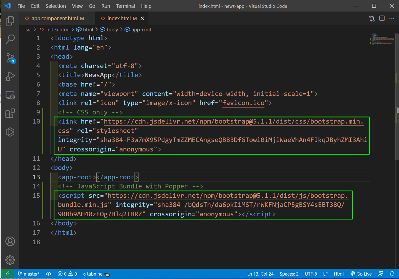Click line number 10 in gutter
The width and height of the screenshot is (399, 279).
click(36, 122)
